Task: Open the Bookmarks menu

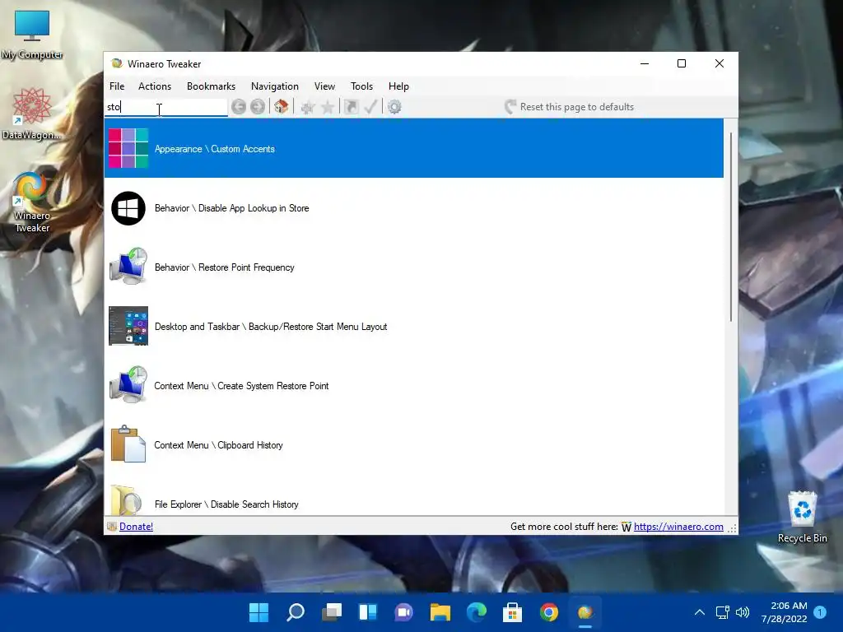Action: tap(212, 86)
